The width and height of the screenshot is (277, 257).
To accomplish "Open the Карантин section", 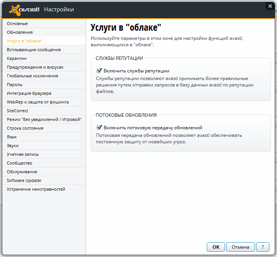I will pyautogui.click(x=44, y=58).
